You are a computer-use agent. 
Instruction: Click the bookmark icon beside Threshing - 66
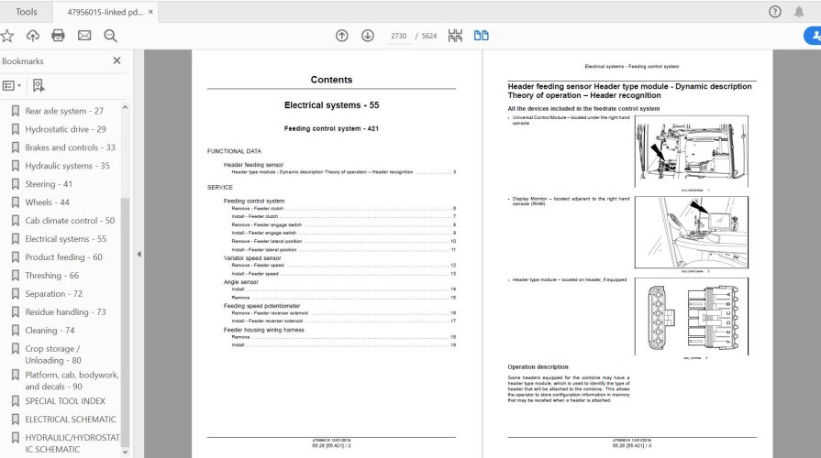click(x=16, y=276)
